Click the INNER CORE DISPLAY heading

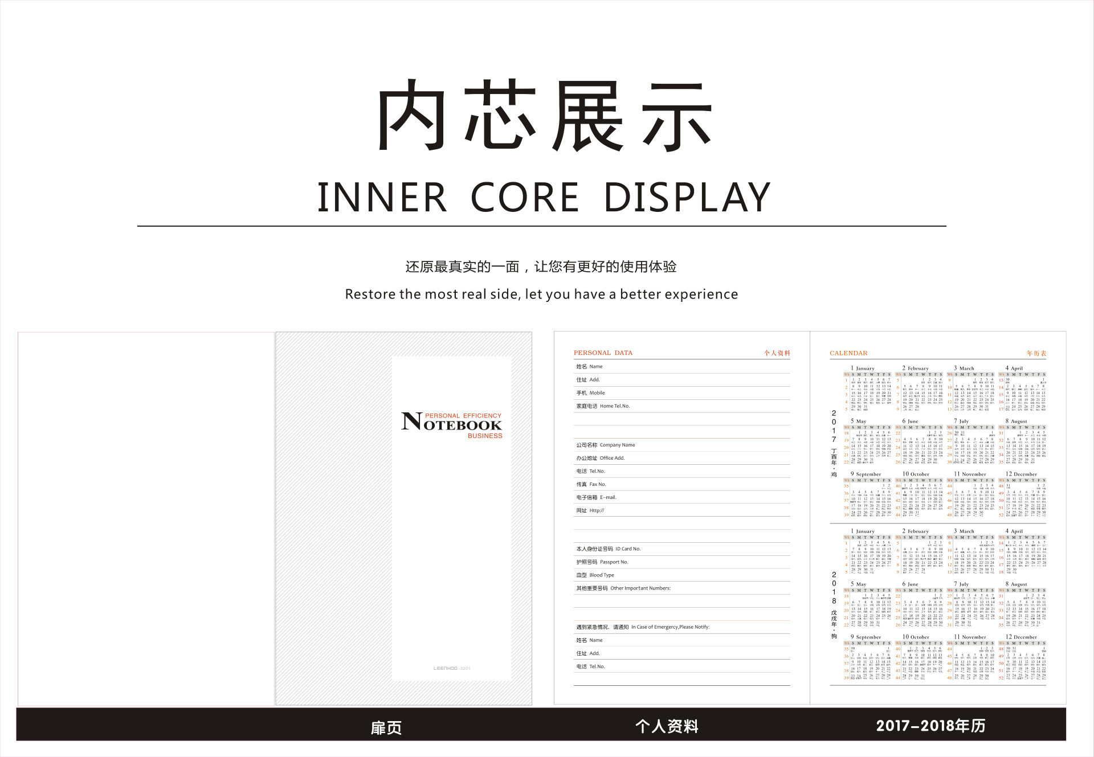pyautogui.click(x=544, y=198)
